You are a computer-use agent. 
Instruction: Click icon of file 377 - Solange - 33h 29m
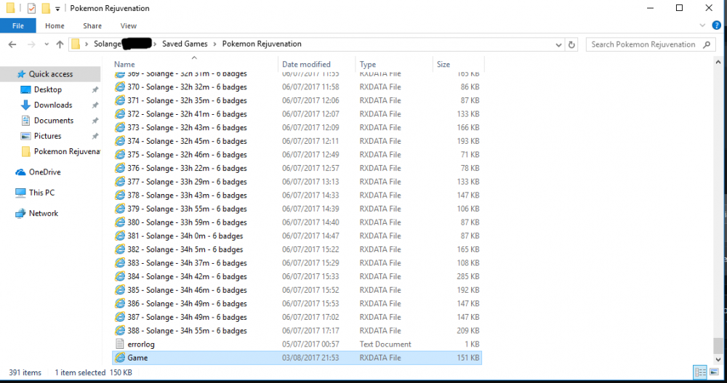pos(120,182)
